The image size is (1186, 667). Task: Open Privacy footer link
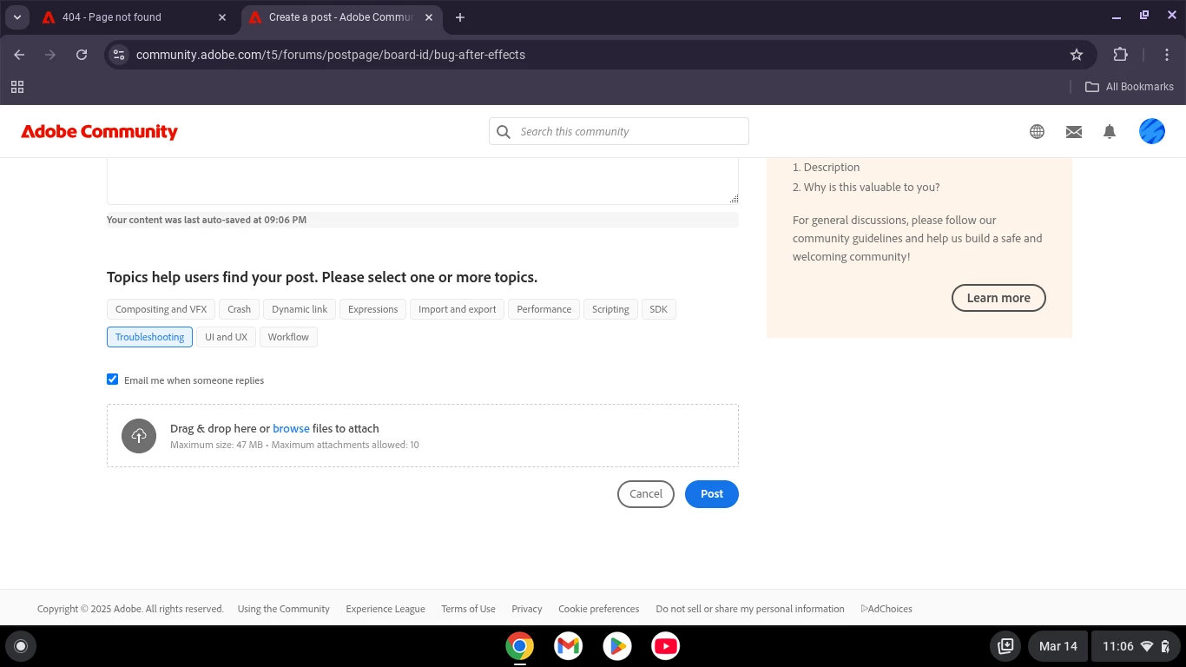[527, 609]
